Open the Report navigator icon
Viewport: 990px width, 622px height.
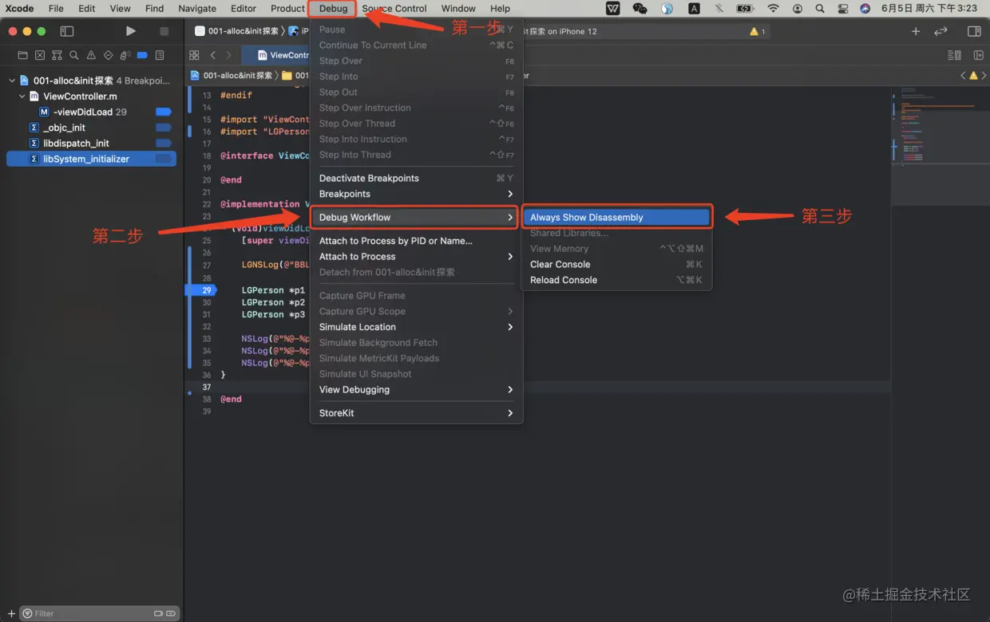[x=160, y=56]
